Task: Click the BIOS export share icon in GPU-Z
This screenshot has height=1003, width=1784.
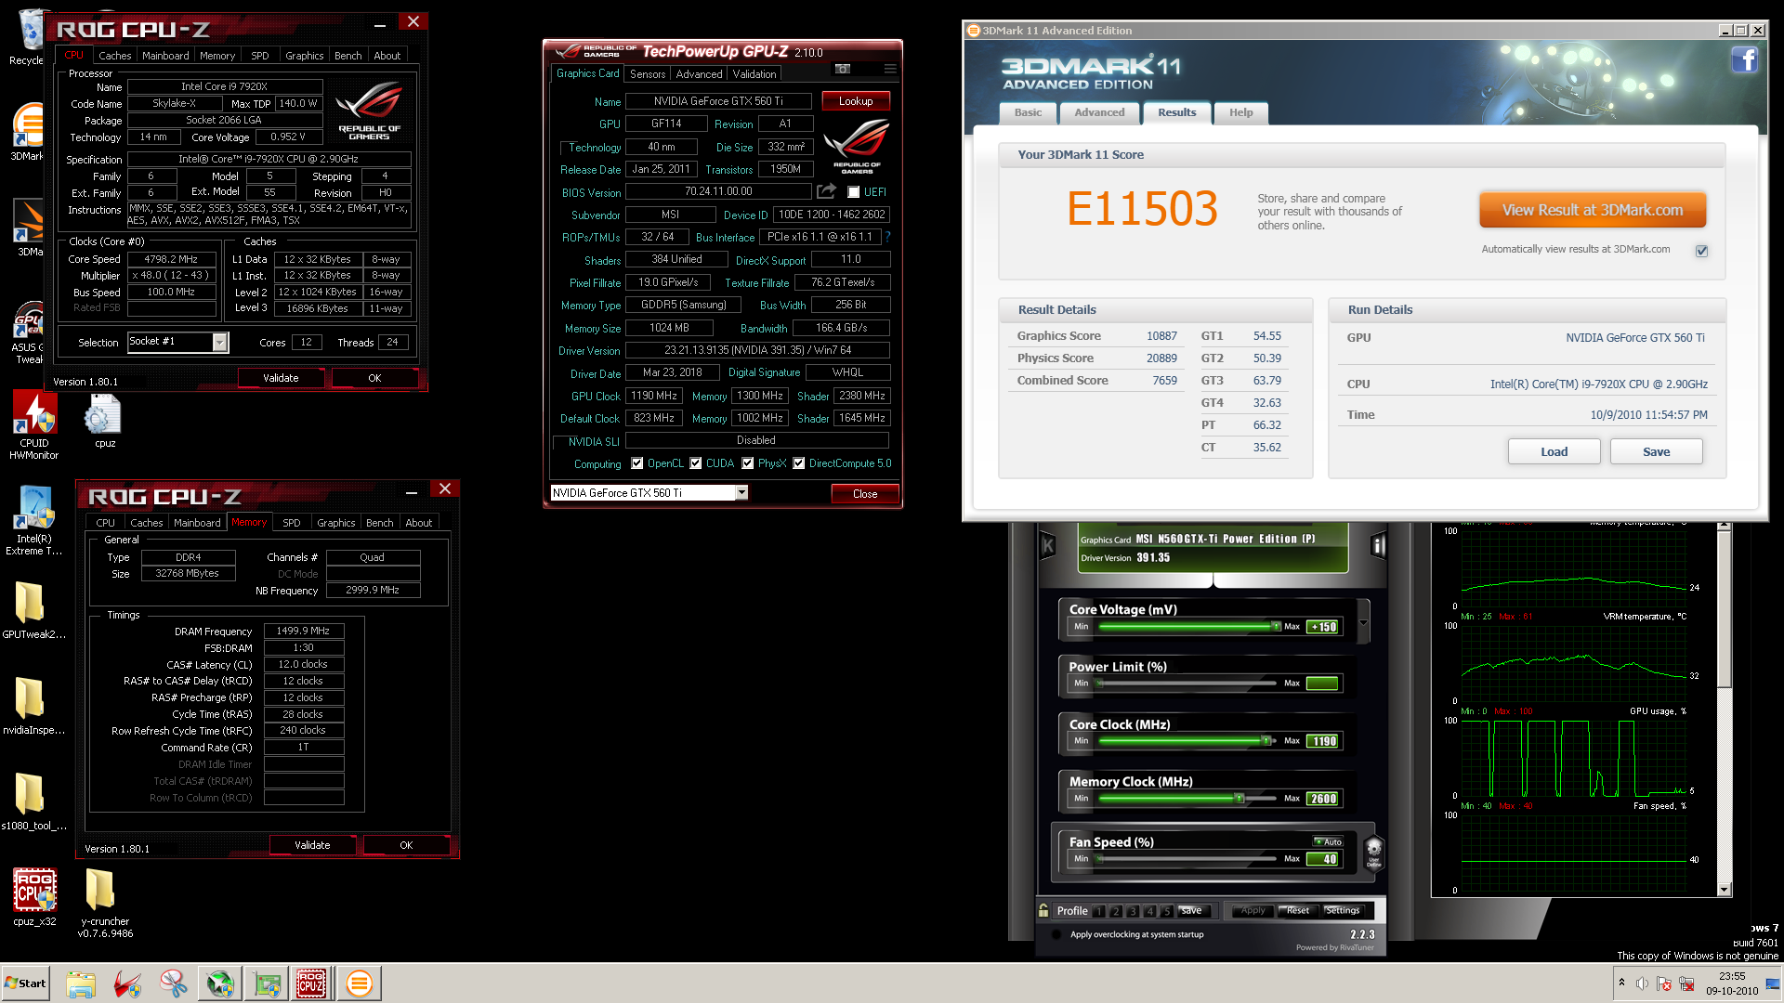Action: [x=826, y=191]
